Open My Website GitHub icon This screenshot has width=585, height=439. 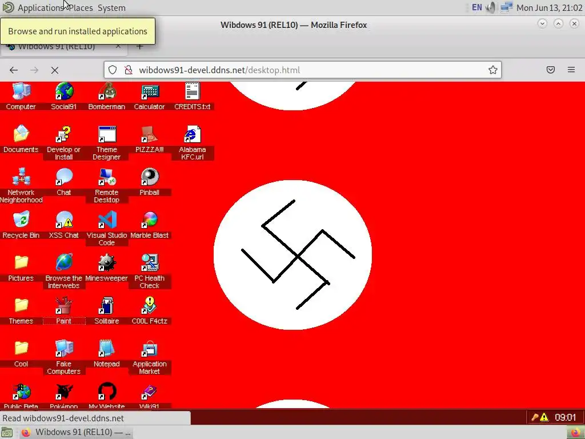107,396
